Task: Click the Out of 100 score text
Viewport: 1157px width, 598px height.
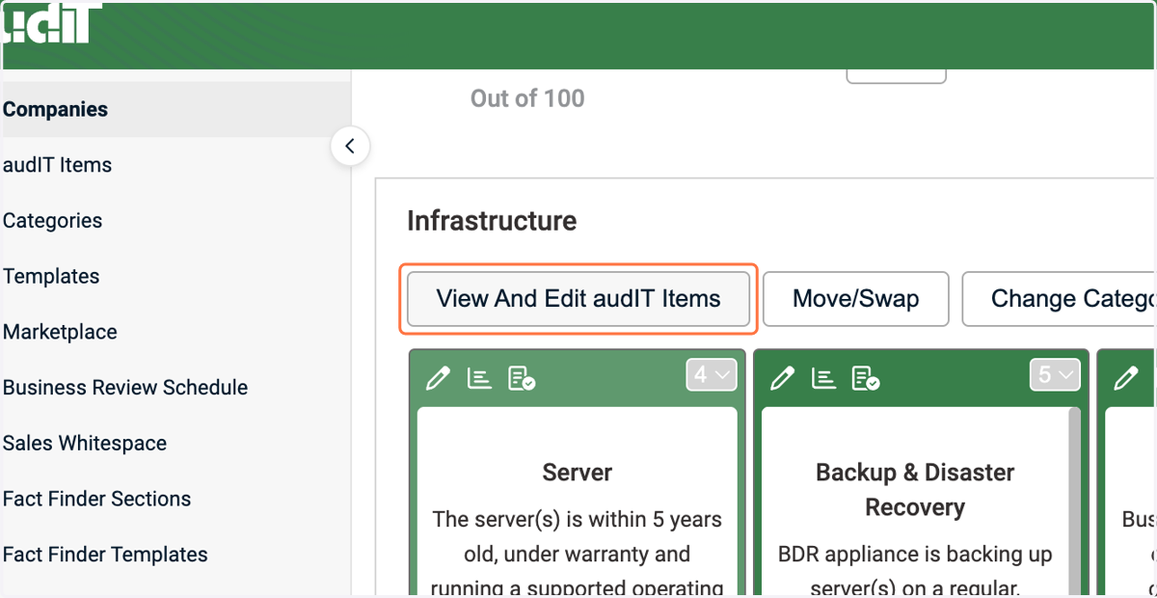Action: (527, 98)
